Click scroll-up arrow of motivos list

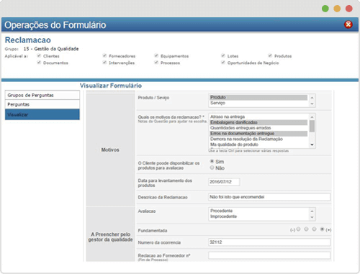312,117
